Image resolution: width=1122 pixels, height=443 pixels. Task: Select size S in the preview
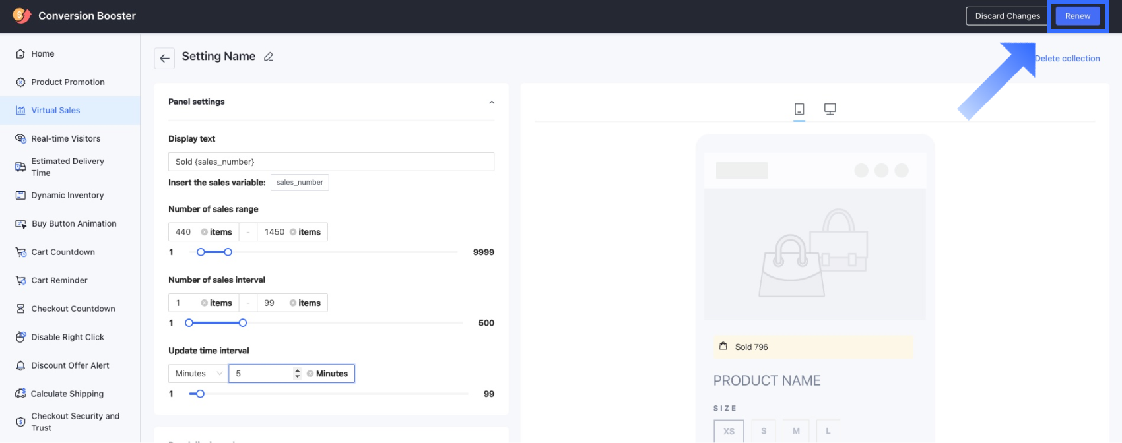click(764, 431)
